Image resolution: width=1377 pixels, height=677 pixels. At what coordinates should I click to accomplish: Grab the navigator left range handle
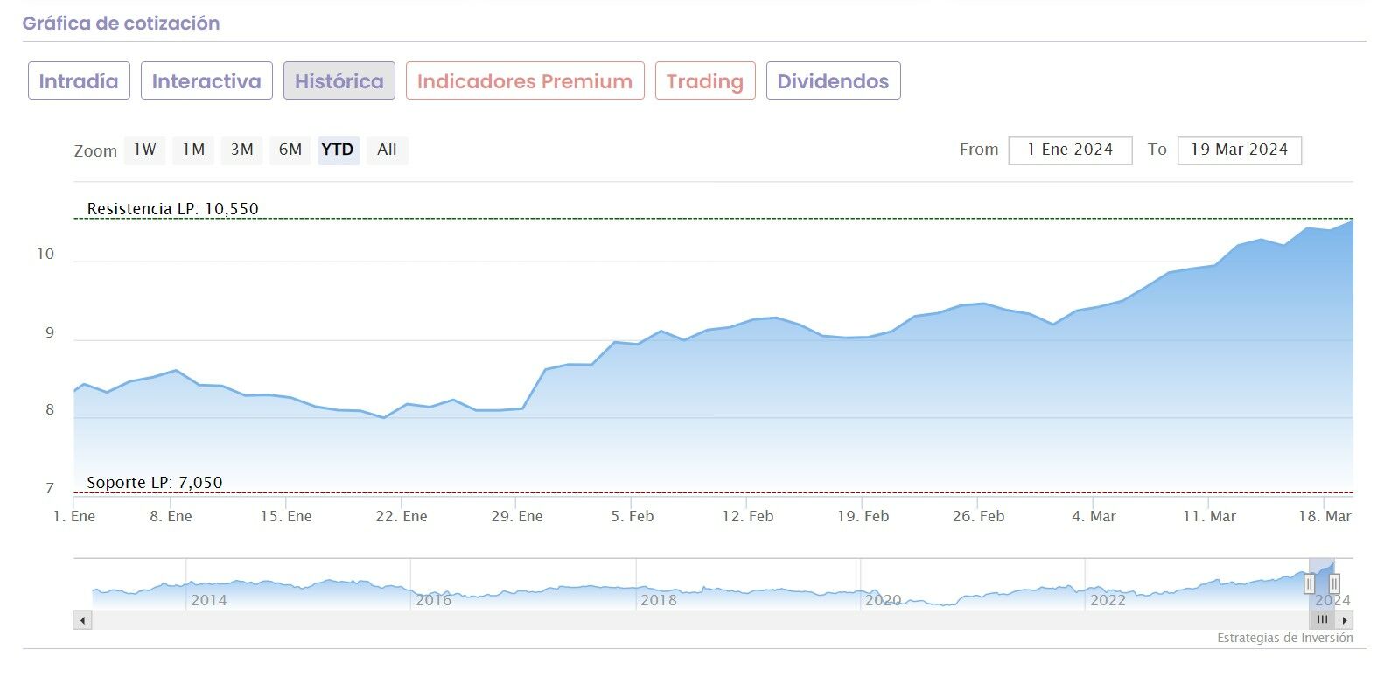coord(1309,583)
